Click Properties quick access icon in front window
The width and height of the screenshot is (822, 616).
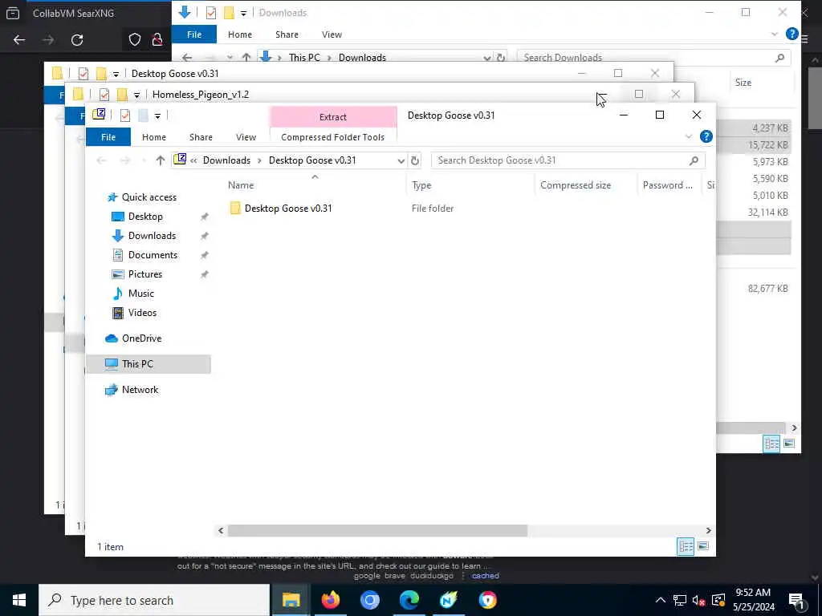point(124,115)
